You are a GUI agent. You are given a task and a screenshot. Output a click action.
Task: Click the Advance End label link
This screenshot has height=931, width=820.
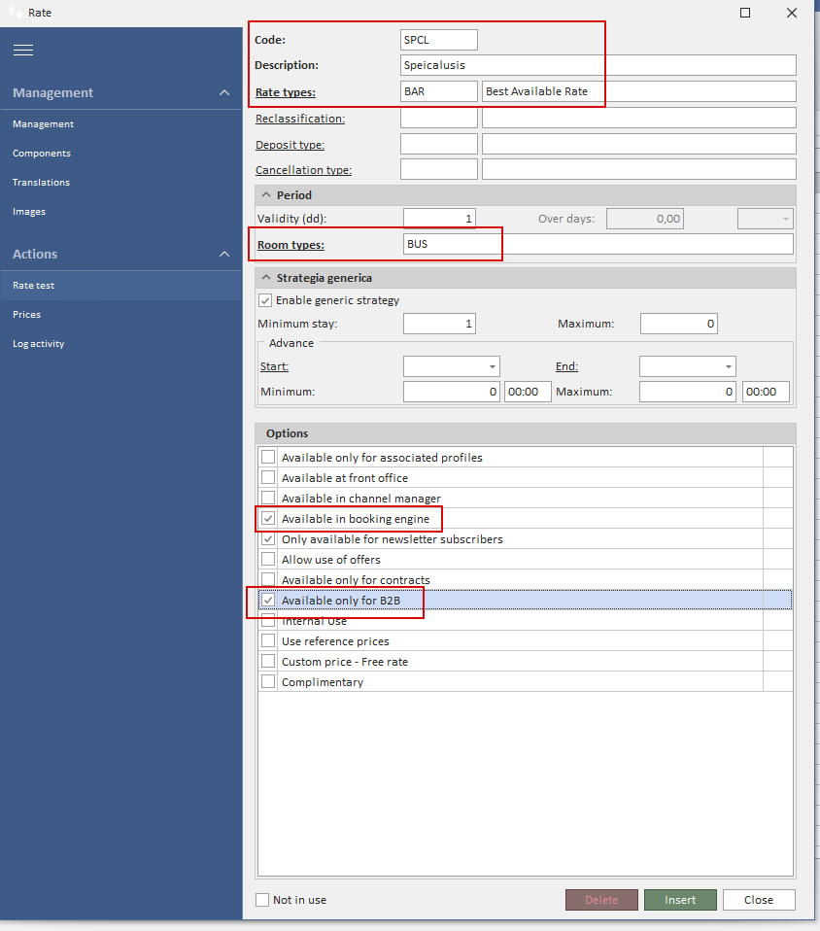(566, 366)
